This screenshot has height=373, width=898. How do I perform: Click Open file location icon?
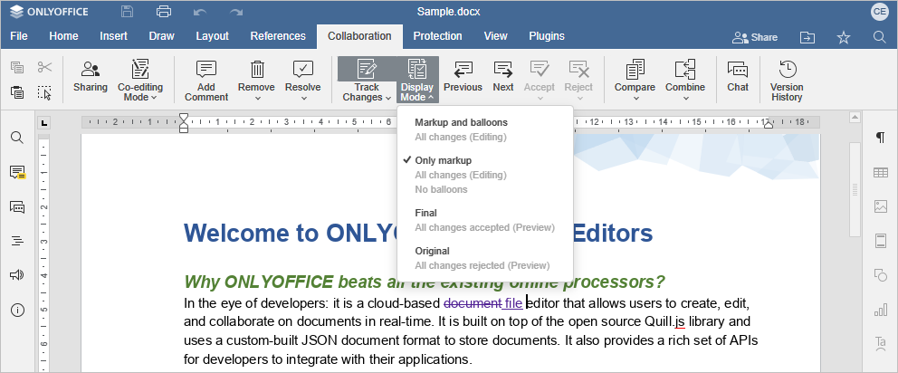[807, 37]
